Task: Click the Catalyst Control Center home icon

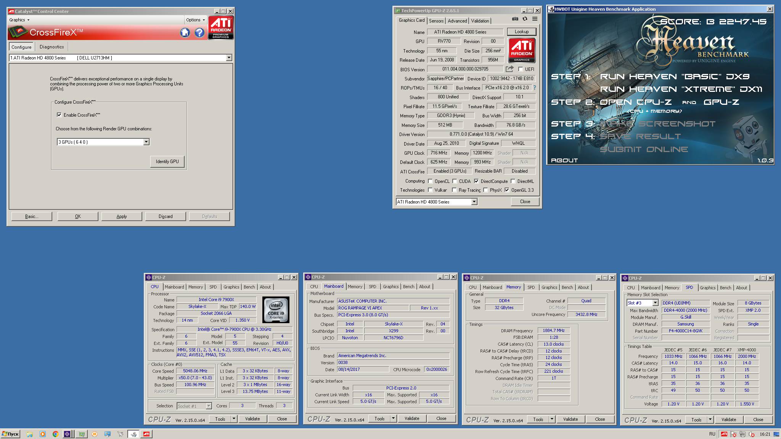Action: point(185,33)
